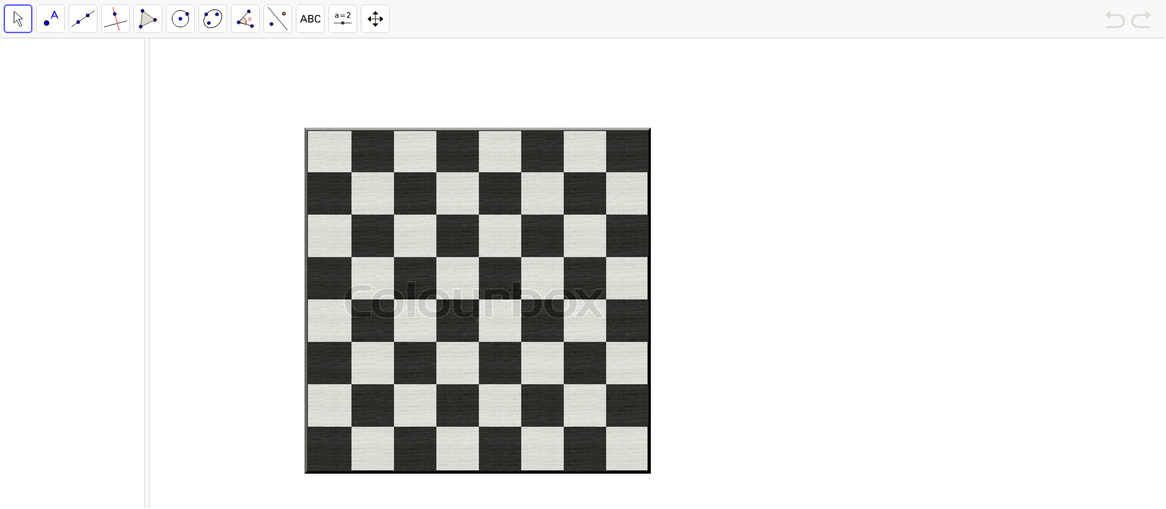Viewport: 1166px width, 509px height.
Task: Select the Move arrow tool
Action: pyautogui.click(x=18, y=19)
